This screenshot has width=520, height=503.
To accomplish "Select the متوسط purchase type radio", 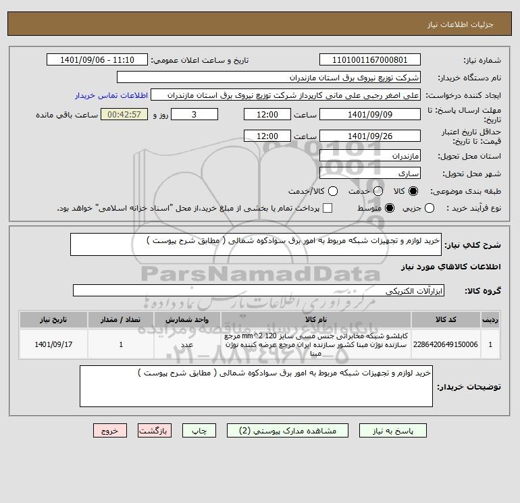I will [x=390, y=208].
